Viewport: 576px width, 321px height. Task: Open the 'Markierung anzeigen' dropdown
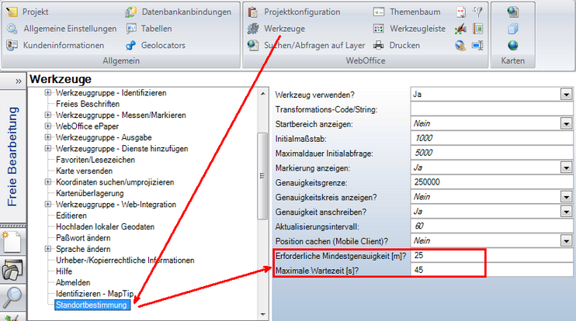[x=565, y=167]
